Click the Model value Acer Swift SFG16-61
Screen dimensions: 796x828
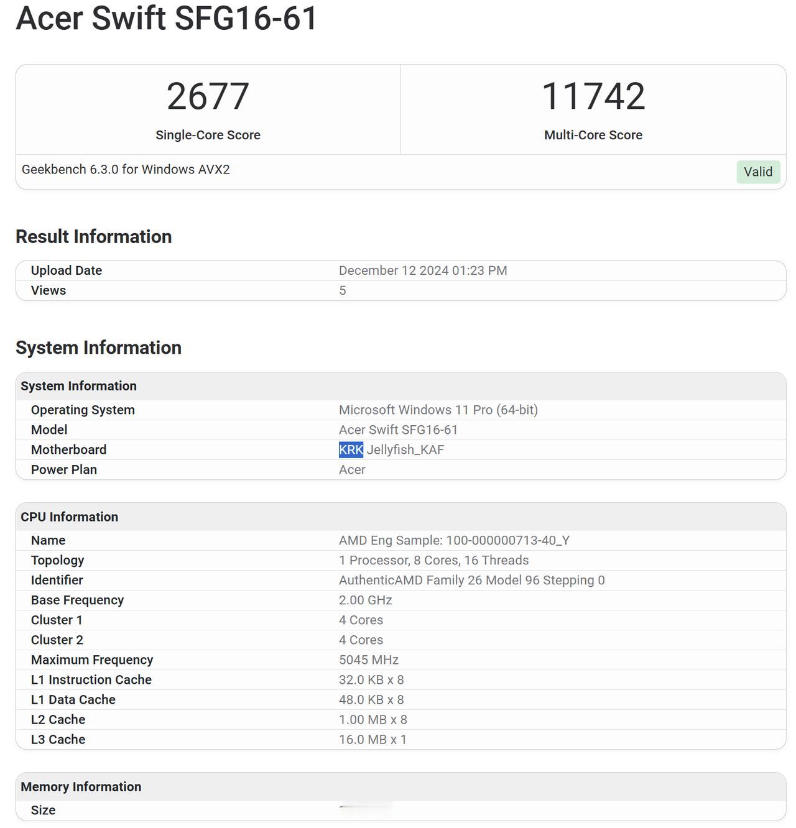[398, 430]
